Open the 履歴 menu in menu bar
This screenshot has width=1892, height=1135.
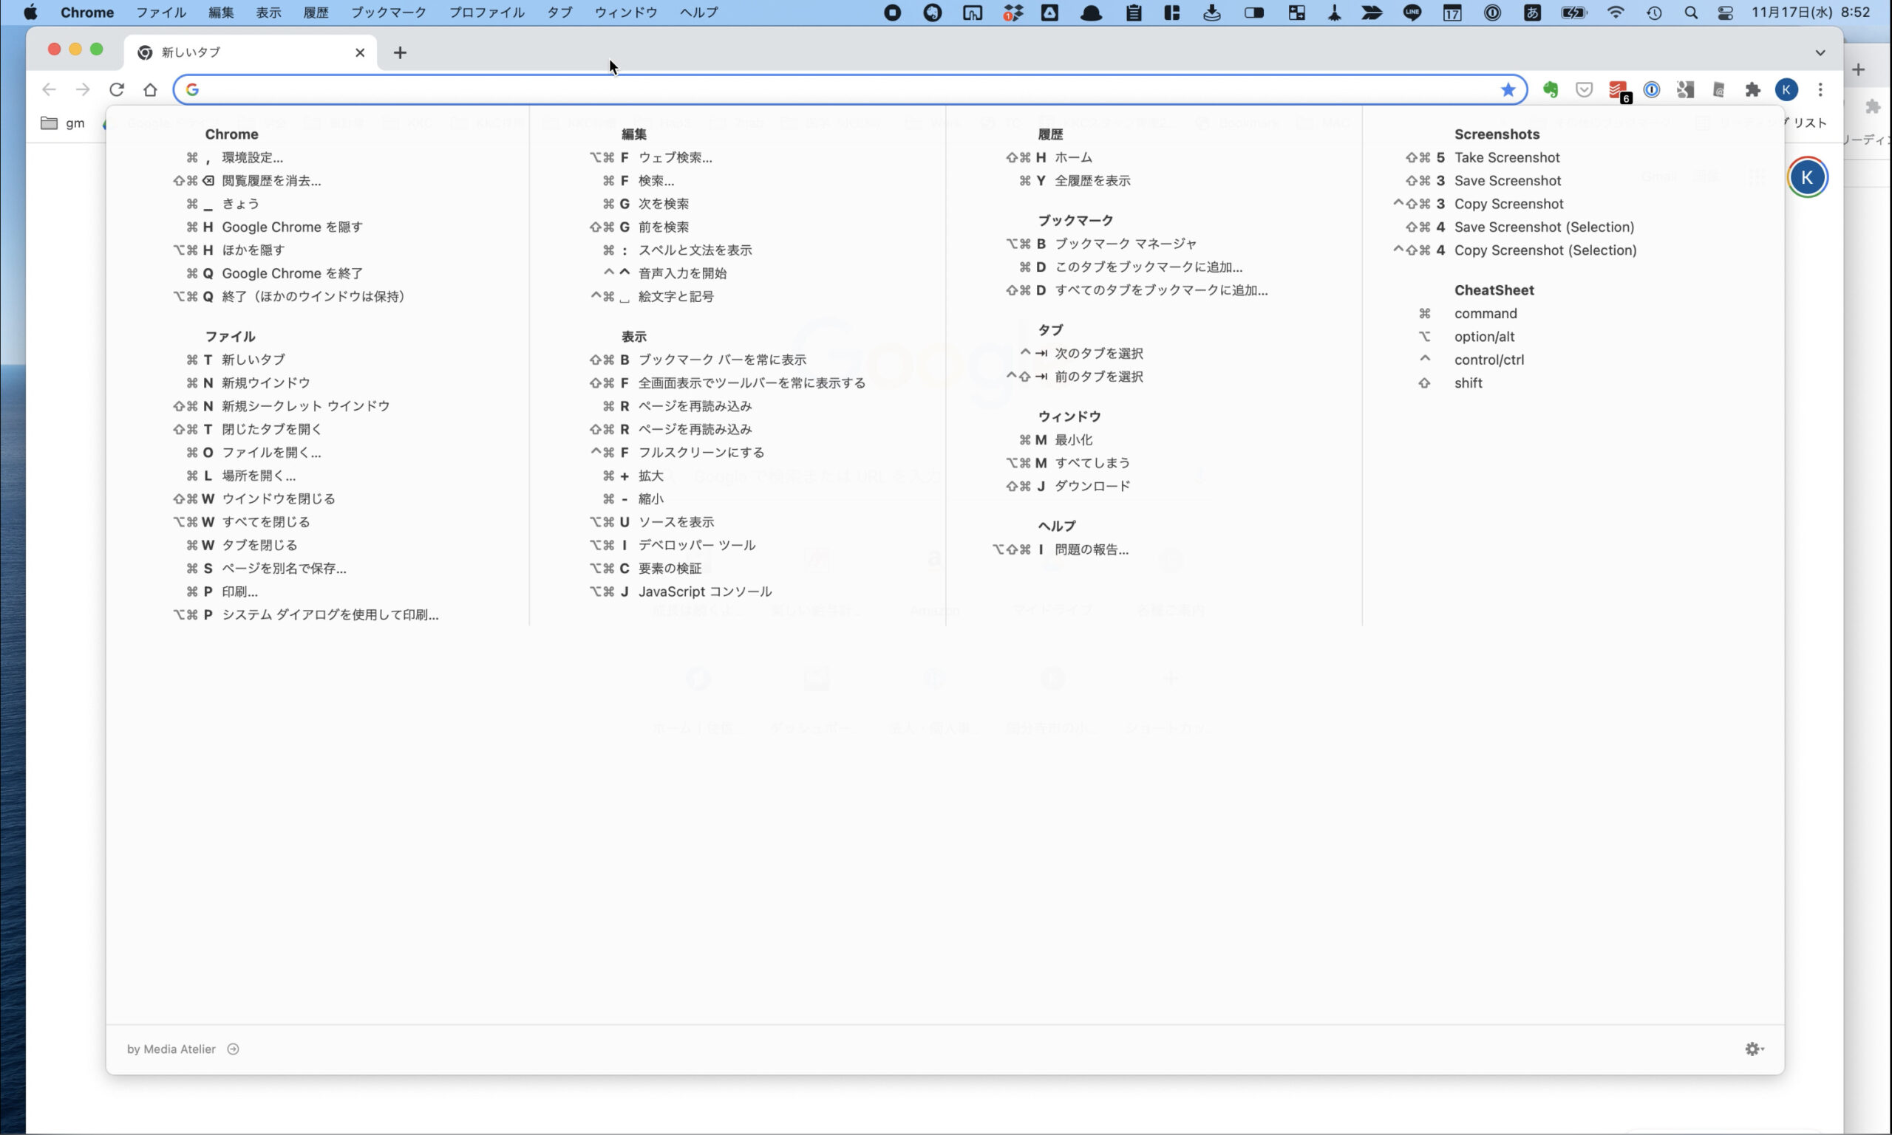[316, 13]
